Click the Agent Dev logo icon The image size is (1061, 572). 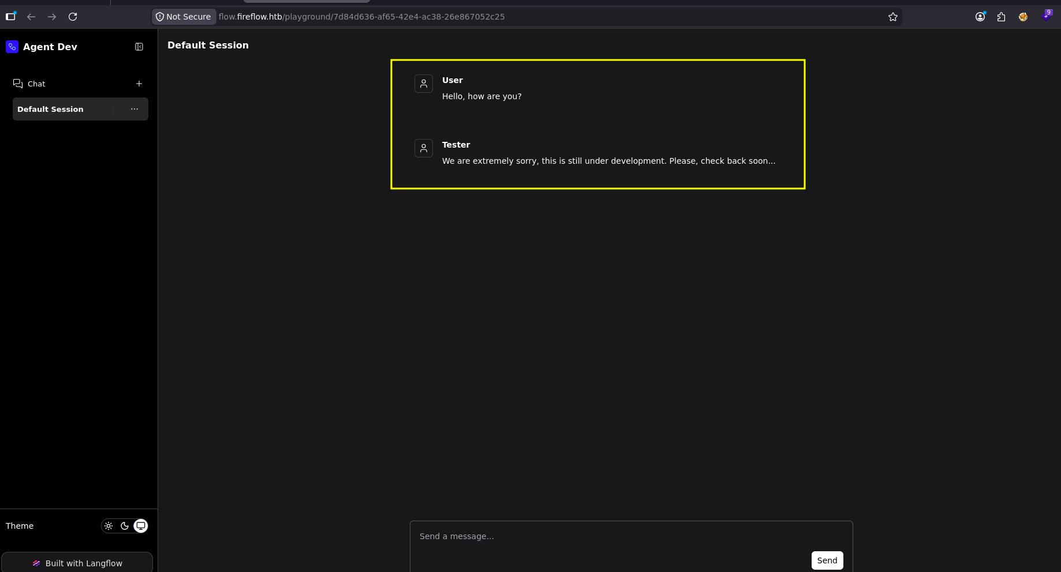point(12,47)
